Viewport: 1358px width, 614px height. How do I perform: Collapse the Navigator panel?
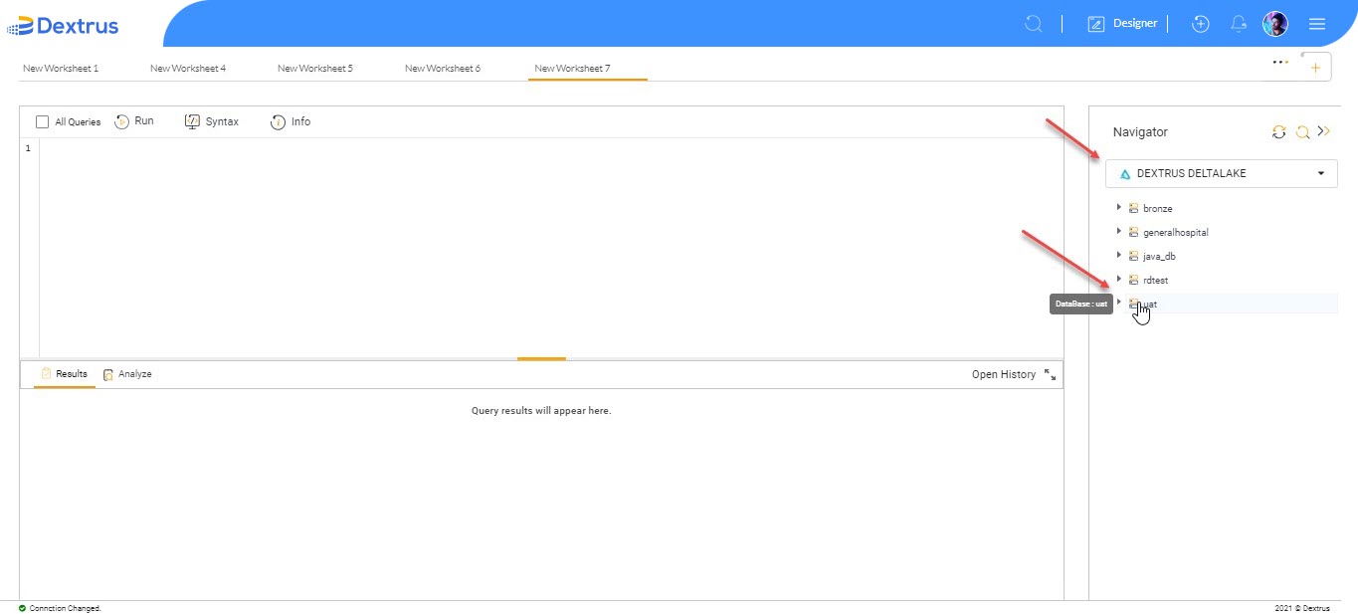pos(1323,130)
